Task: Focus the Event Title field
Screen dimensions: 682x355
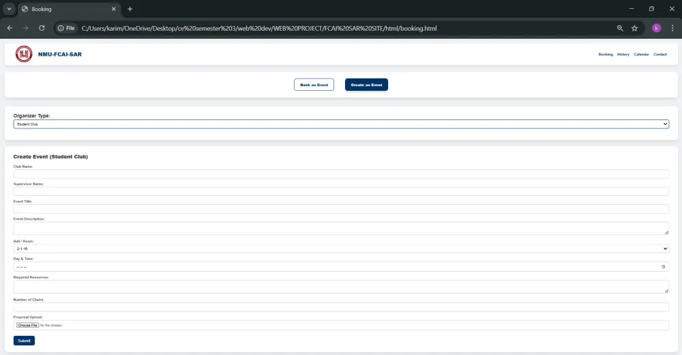Action: 341,209
